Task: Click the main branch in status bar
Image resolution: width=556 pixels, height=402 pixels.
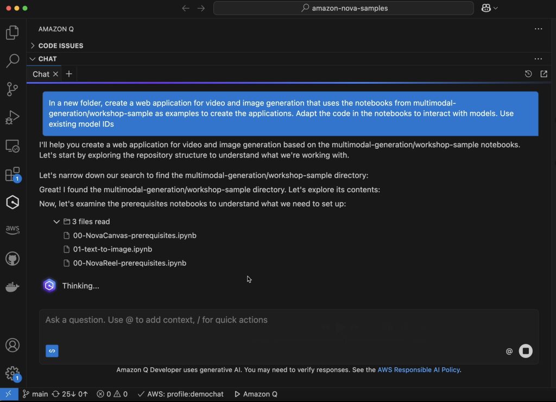Action: point(35,394)
